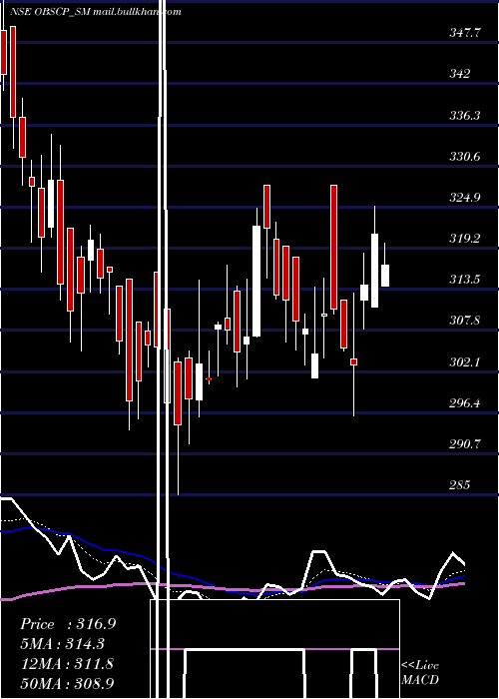Click the 313.5 price axis label

(x=465, y=280)
